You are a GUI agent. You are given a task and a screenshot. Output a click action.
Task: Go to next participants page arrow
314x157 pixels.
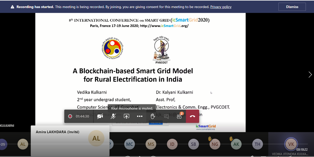pyautogui.click(x=310, y=75)
